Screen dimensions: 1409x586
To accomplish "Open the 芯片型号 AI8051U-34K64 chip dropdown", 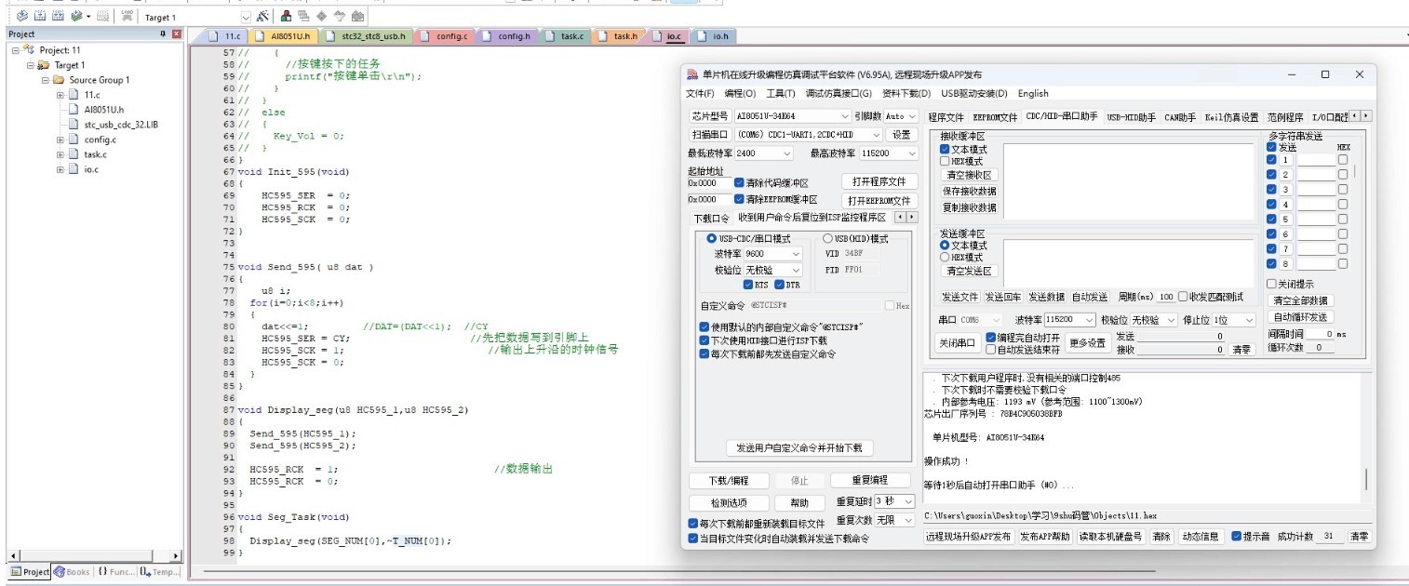I will pos(792,116).
